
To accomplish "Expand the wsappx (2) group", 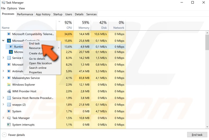I will coord(3,104).
